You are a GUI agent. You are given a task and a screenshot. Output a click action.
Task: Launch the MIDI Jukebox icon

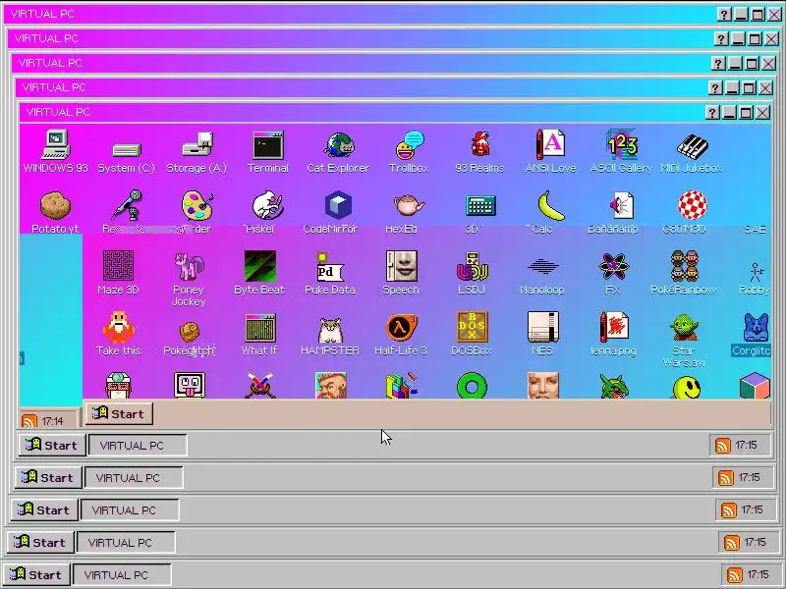(x=693, y=145)
